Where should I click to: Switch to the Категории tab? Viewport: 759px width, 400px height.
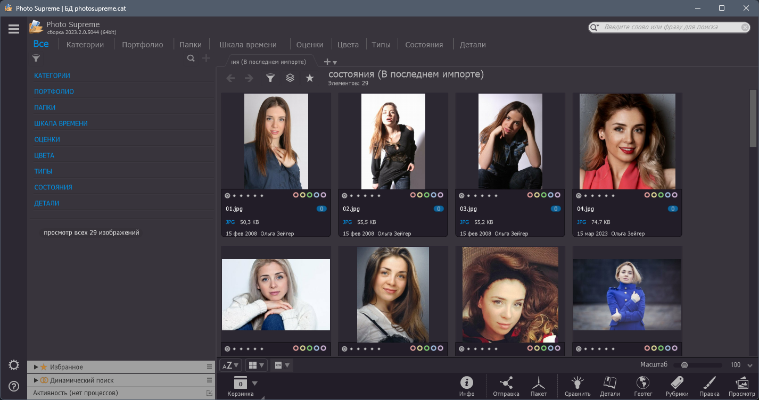(x=85, y=45)
